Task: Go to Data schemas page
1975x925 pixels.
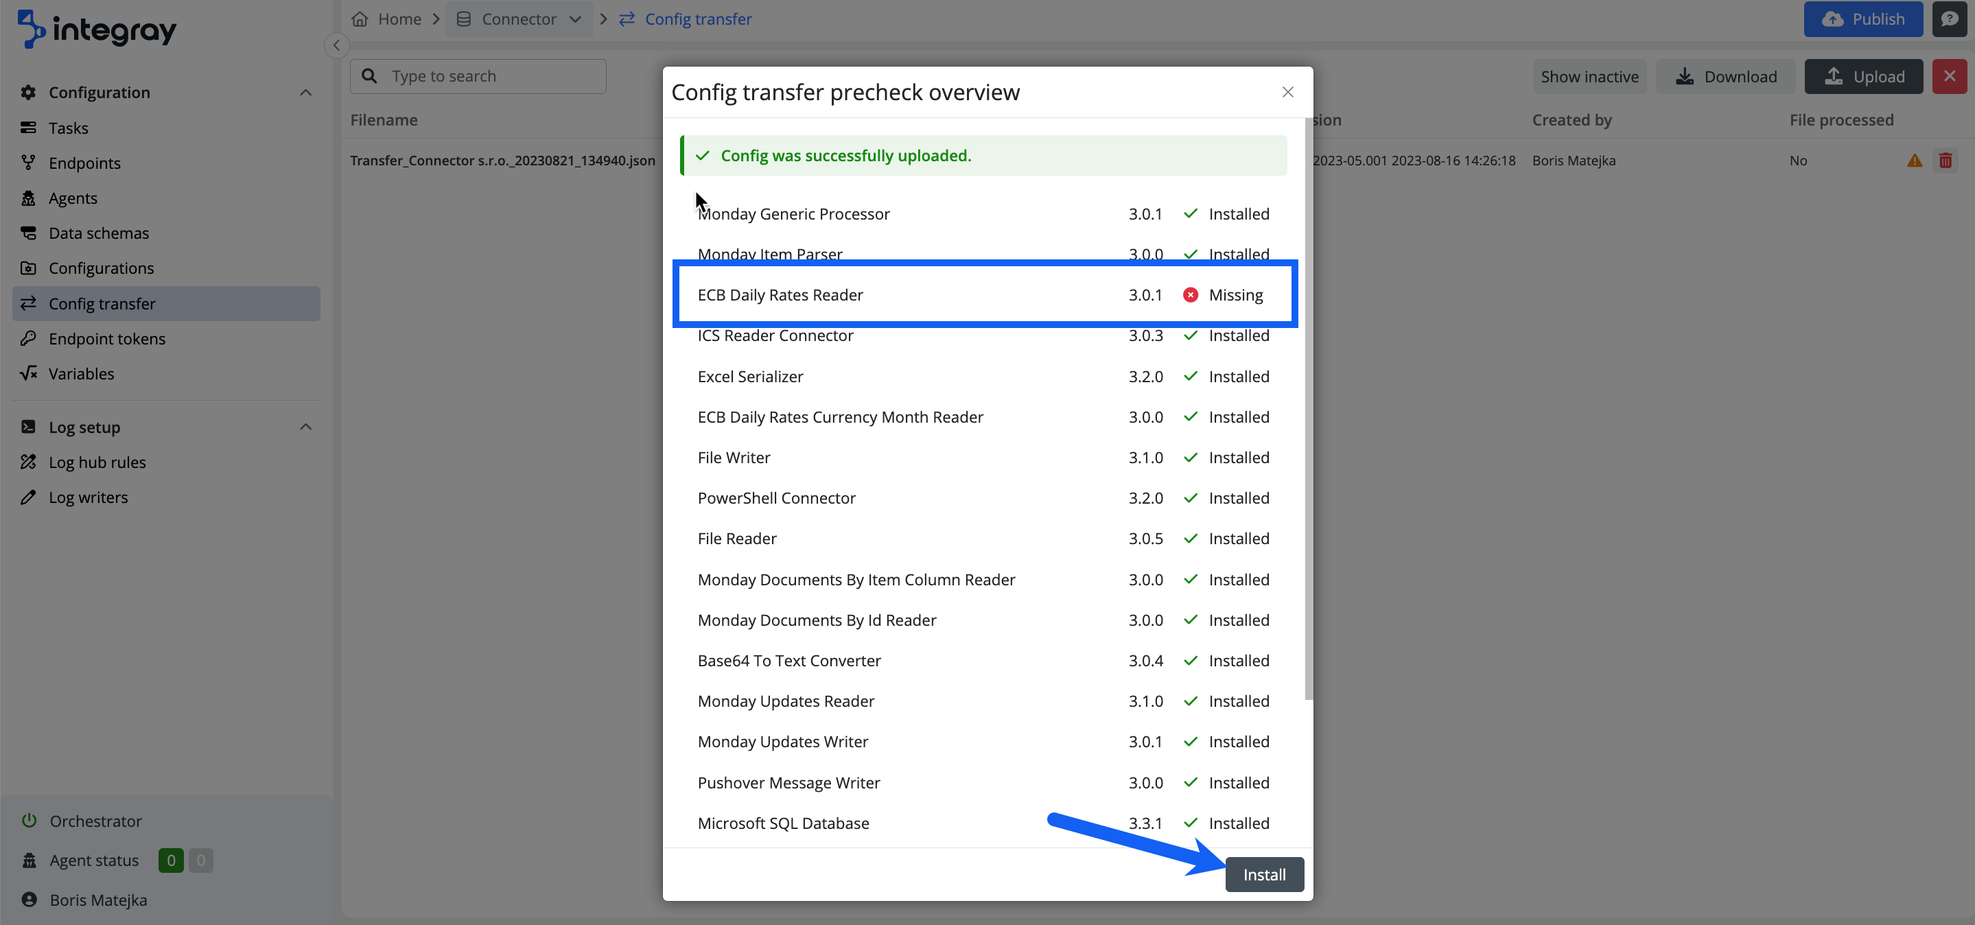Action: [99, 233]
